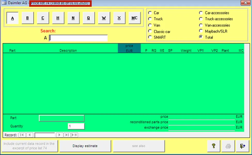The width and height of the screenshot is (252, 155).
Task: Select the Van radio option
Action: click(x=150, y=25)
